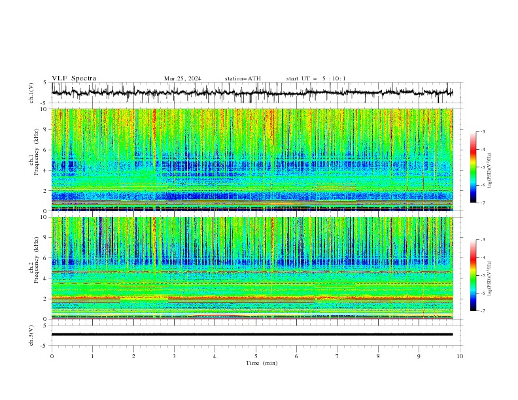Image resolution: width=518 pixels, height=400 pixels.
Task: Click the "-7" tick on ch.1 colorbar
Action: [x=482, y=203]
